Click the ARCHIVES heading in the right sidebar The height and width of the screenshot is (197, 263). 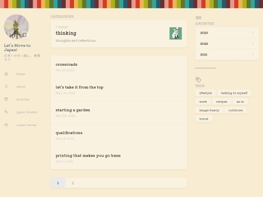[205, 24]
